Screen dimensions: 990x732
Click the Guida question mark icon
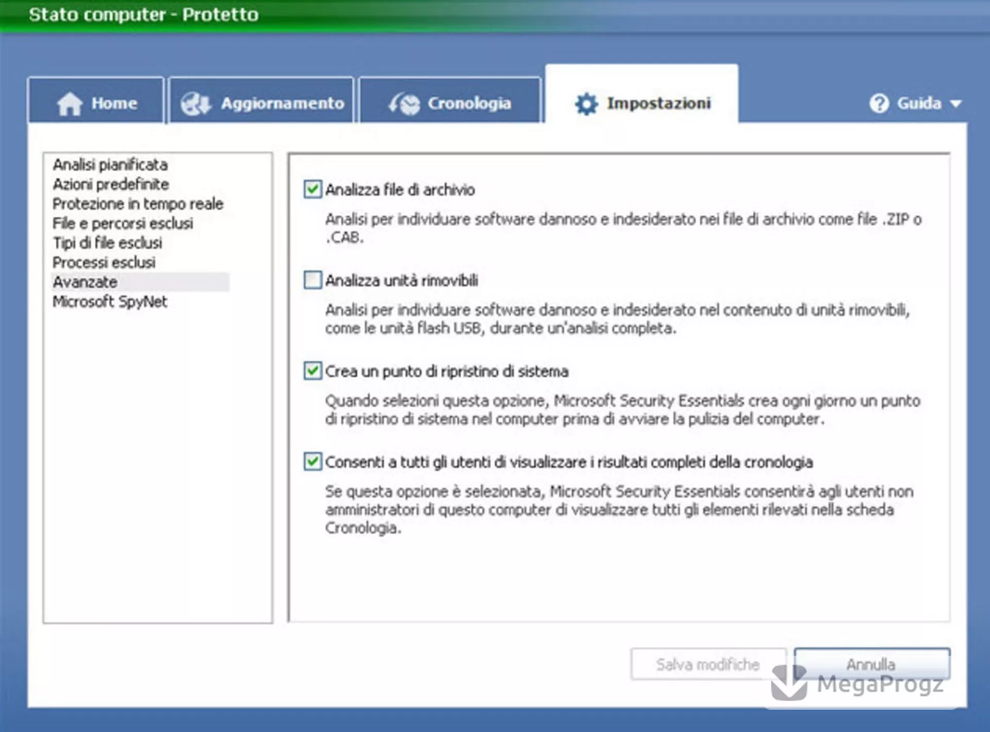[x=879, y=104]
